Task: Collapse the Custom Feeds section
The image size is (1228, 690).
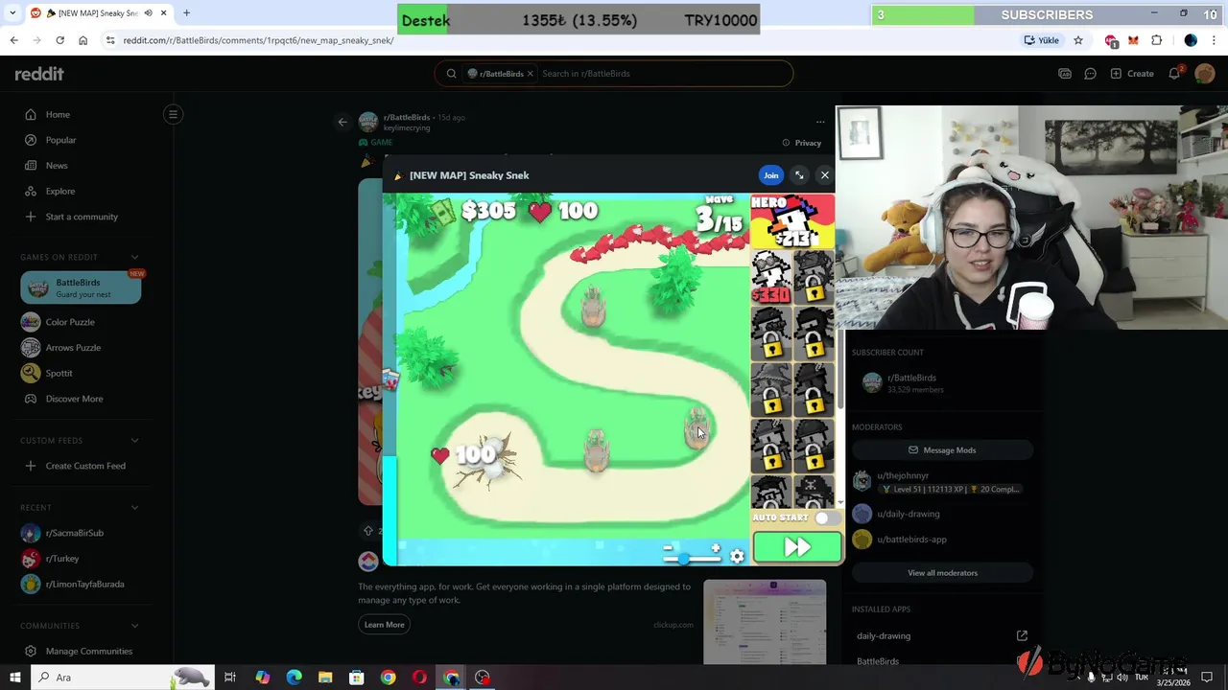Action: [134, 441]
